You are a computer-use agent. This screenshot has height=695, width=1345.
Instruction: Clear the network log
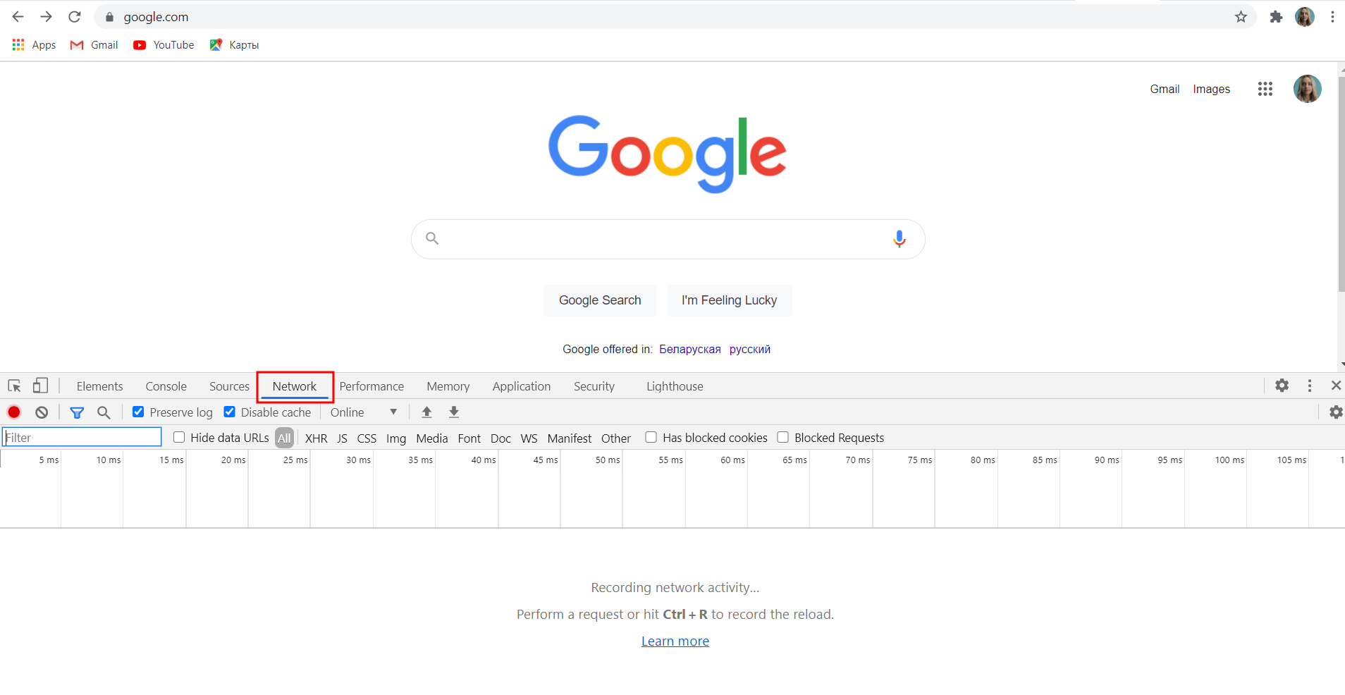pyautogui.click(x=42, y=412)
